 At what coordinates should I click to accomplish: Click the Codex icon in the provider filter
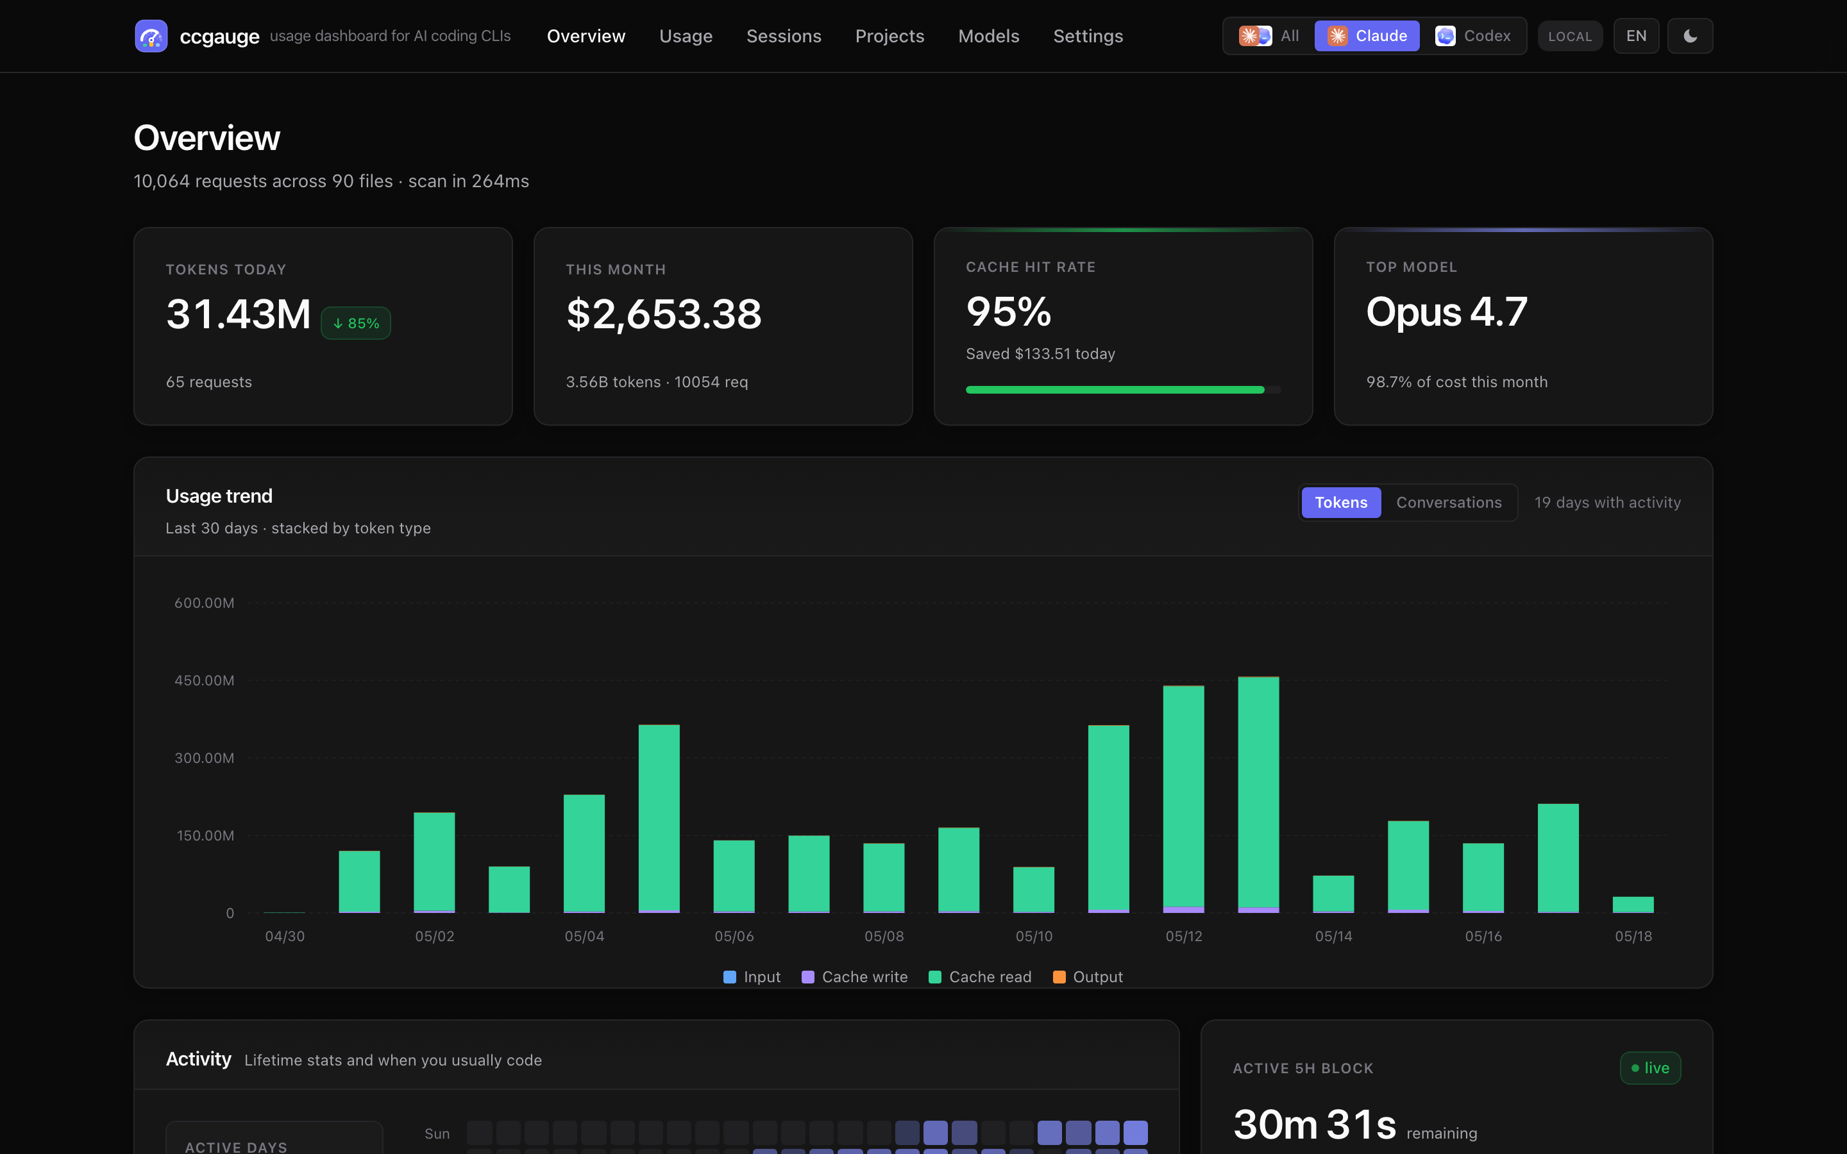coord(1445,36)
